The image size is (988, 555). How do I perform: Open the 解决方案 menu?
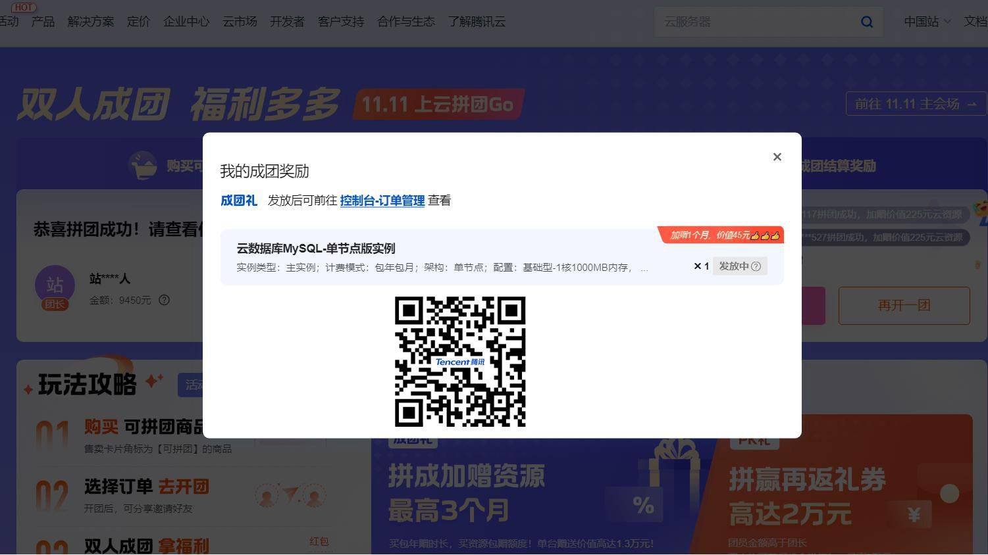click(91, 22)
